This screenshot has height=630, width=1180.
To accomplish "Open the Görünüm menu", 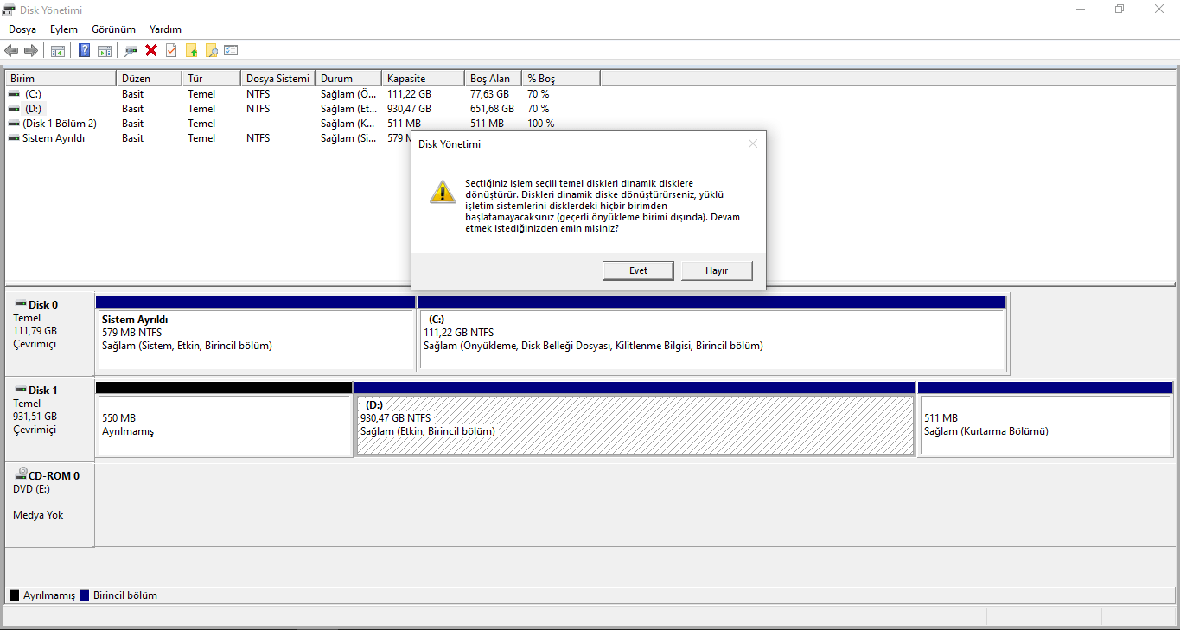I will point(113,29).
